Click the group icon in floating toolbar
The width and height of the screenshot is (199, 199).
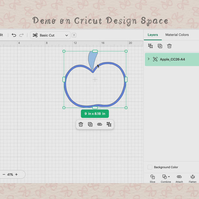pos(109,124)
